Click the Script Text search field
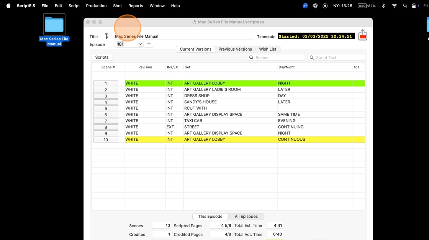Viewport: 429px width, 240px height. [x=336, y=58]
